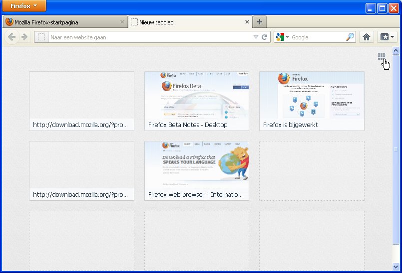Image resolution: width=402 pixels, height=273 pixels.
Task: Click the scroll down arrow on scrollbar
Action: 396,266
